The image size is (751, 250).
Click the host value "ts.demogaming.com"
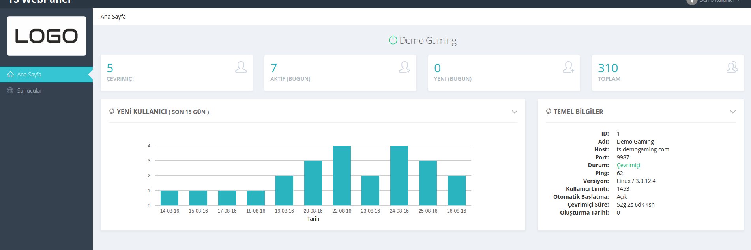click(643, 149)
